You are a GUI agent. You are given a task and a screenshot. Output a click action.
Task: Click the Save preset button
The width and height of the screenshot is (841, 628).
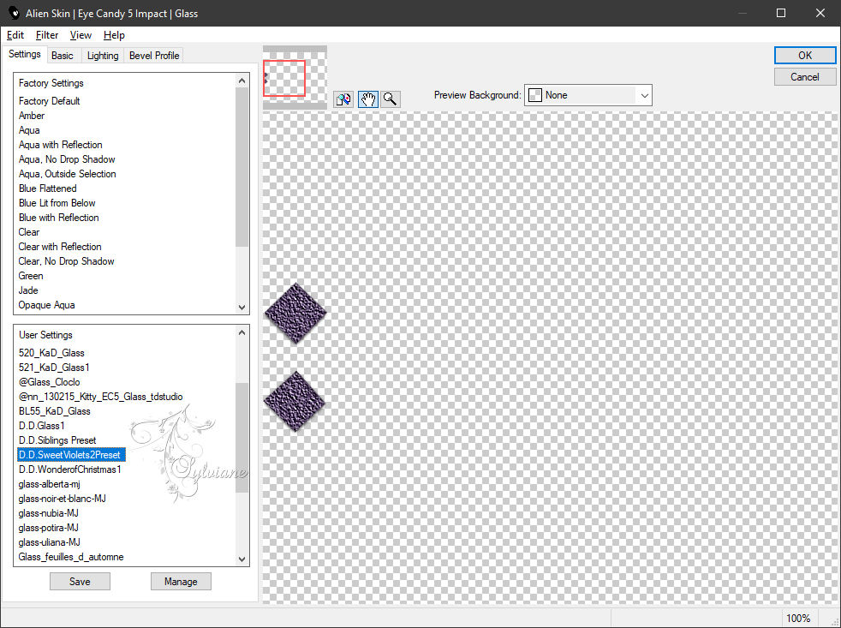[80, 581]
